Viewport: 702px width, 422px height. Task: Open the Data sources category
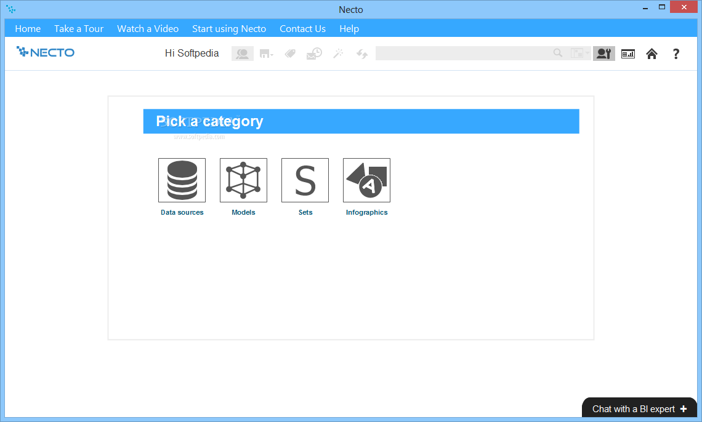[x=182, y=180]
